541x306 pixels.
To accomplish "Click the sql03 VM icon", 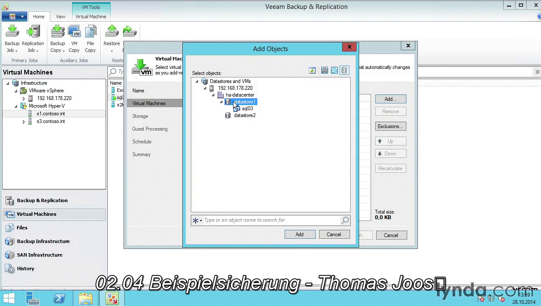I will point(237,109).
